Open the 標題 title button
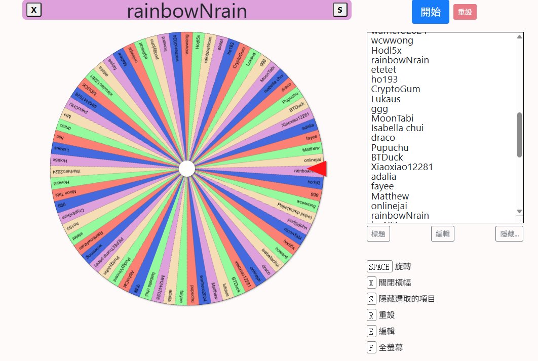The width and height of the screenshot is (538, 361). tap(378, 234)
